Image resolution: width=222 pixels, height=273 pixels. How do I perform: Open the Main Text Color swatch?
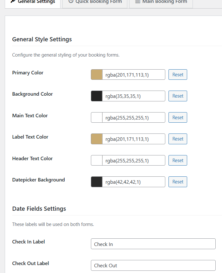96,117
